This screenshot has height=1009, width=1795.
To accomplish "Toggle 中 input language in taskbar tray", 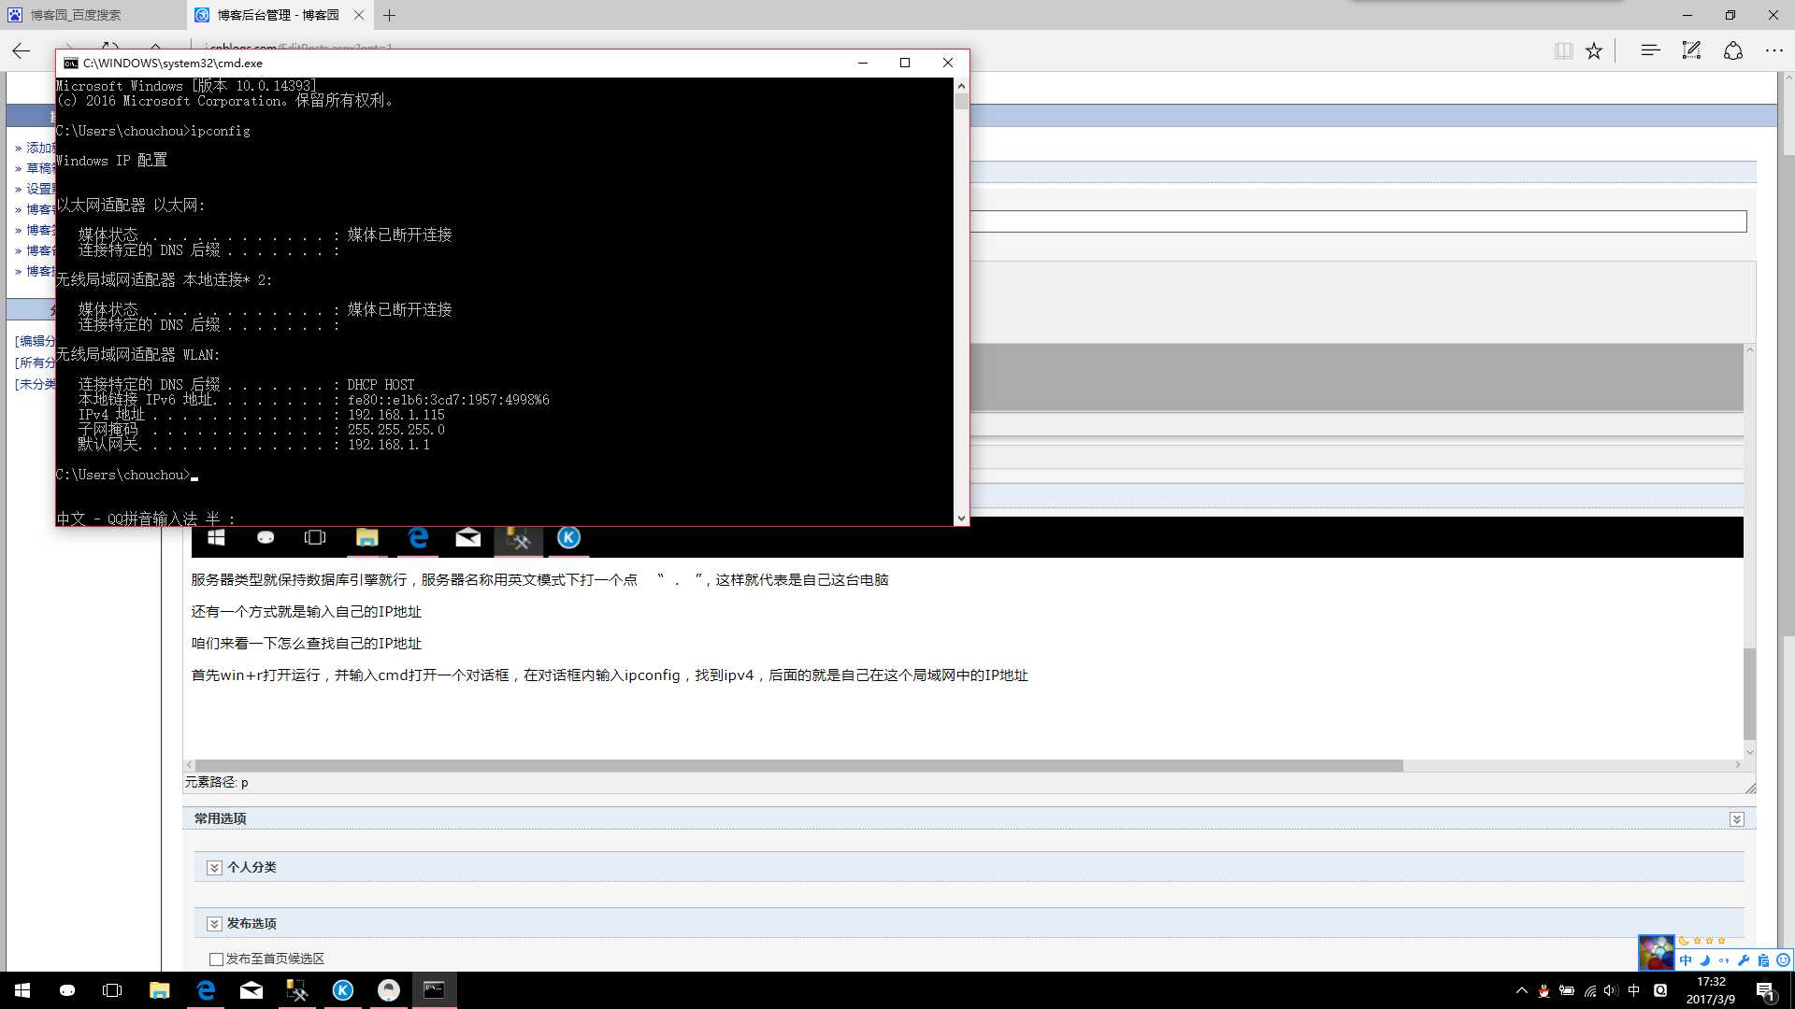I will click(1634, 990).
